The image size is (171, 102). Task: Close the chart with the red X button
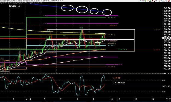(x=169, y=1)
